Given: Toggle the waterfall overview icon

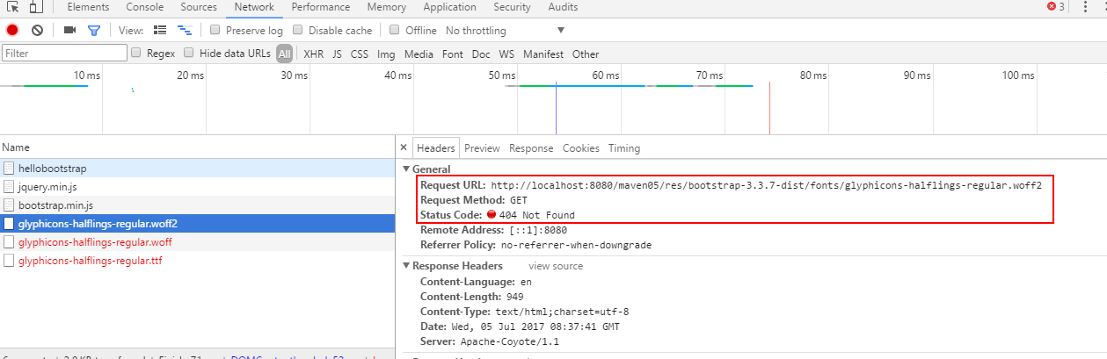Looking at the screenshot, I should click(x=185, y=30).
